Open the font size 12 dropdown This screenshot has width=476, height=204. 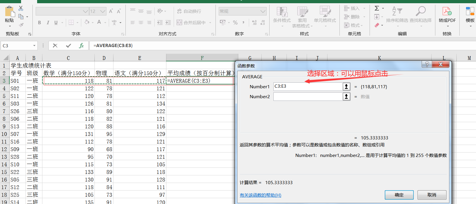pyautogui.click(x=103, y=11)
